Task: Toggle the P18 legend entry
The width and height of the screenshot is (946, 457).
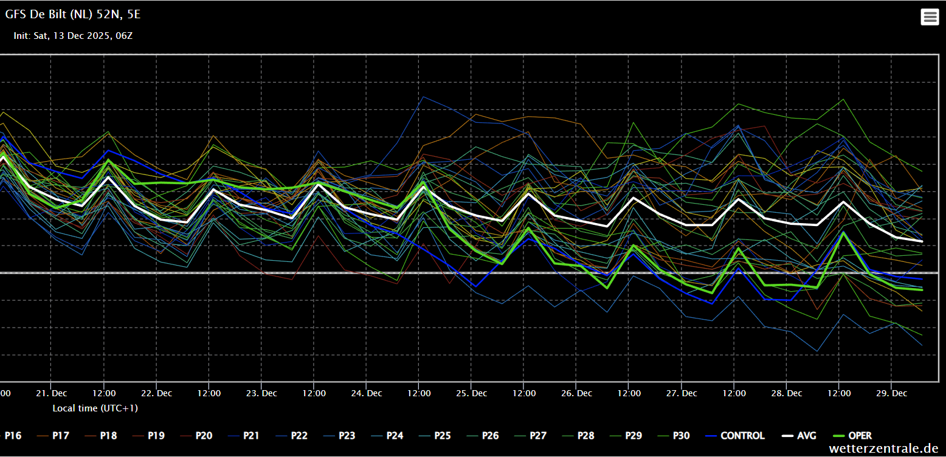Action: [x=100, y=436]
